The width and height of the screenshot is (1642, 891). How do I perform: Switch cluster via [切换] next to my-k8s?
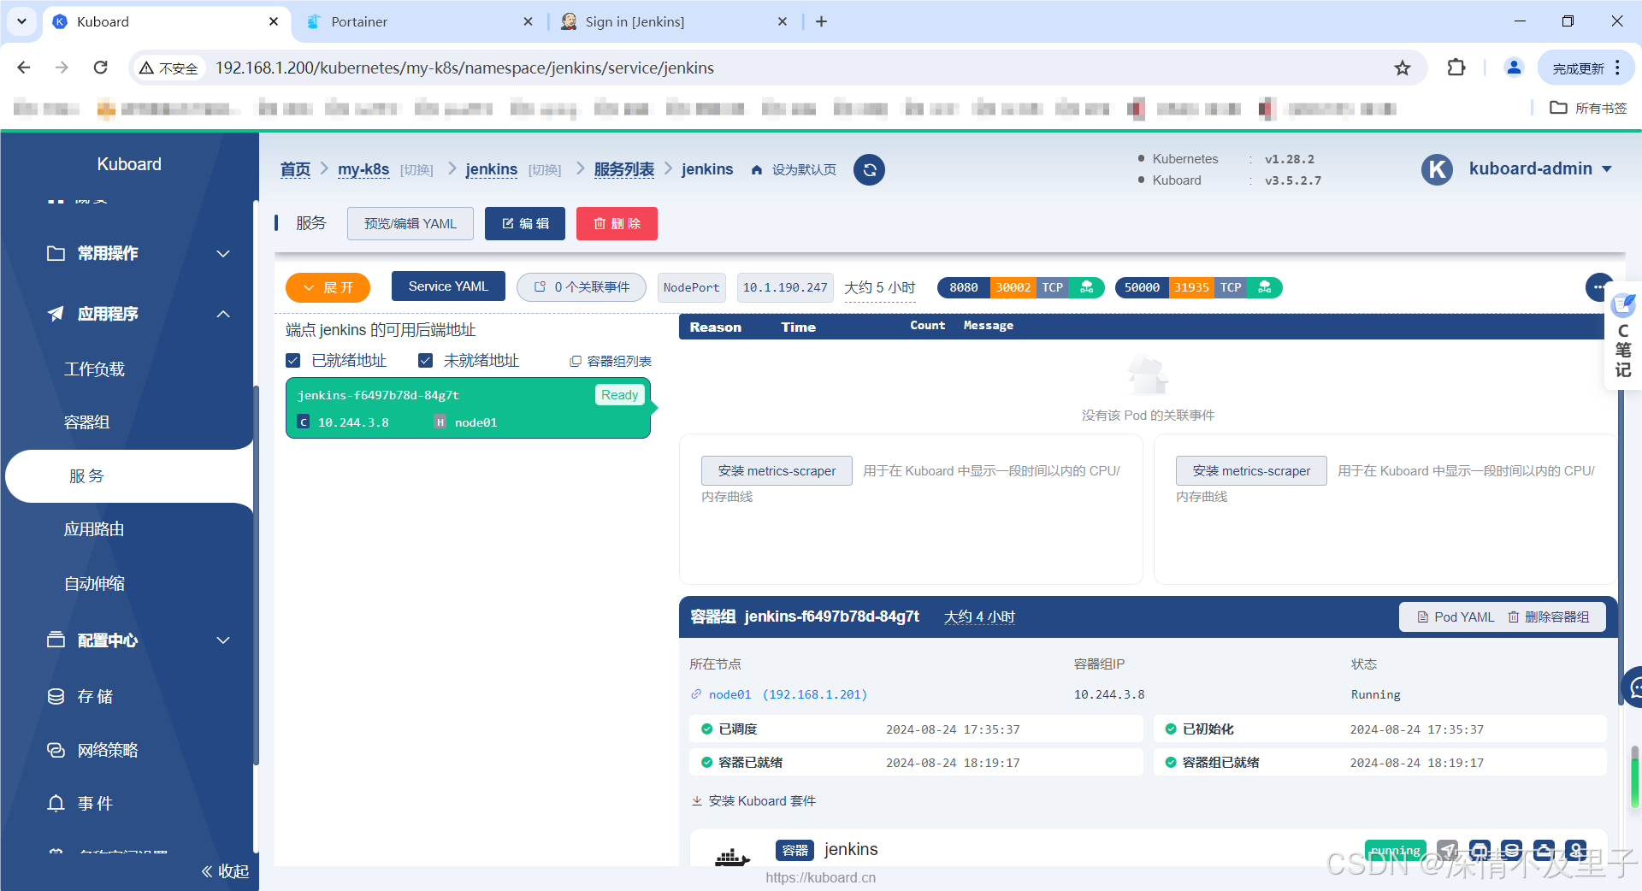click(416, 170)
